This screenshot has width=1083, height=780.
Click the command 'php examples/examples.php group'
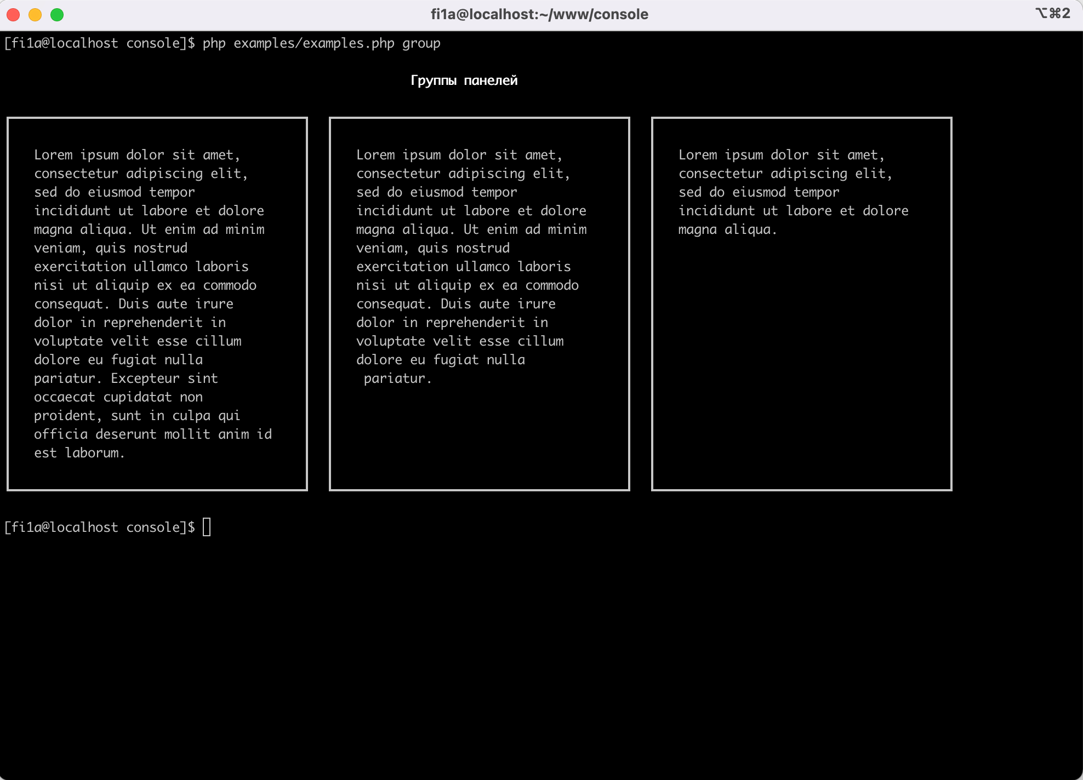(322, 43)
